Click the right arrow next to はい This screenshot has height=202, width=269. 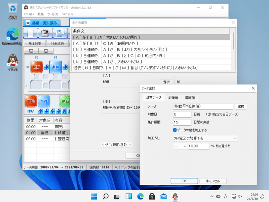click(x=59, y=111)
